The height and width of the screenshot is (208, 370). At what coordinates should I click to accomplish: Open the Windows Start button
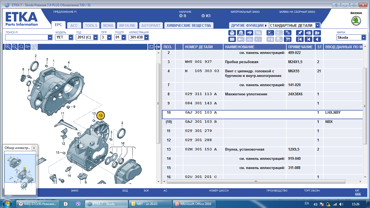point(7,204)
